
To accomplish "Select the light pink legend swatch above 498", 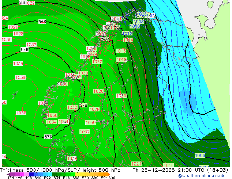I will pyautogui.click(x=26, y=174).
